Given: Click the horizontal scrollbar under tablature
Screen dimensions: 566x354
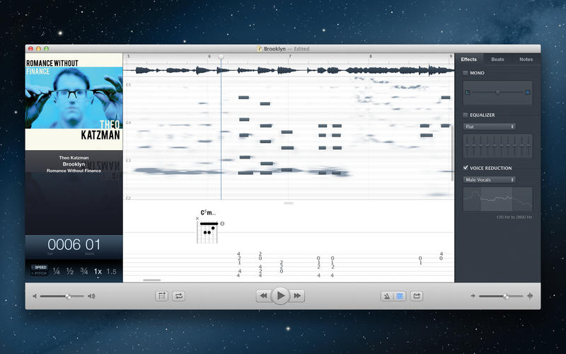Looking at the screenshot, I should pos(151,280).
